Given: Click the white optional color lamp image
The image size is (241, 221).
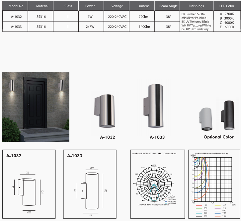Looking at the screenshot, I should pyautogui.click(x=206, y=119).
